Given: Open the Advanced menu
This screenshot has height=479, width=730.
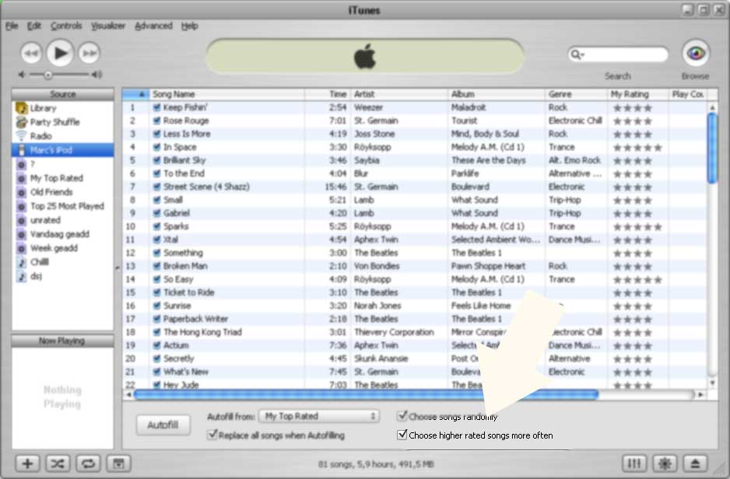Looking at the screenshot, I should (x=153, y=26).
